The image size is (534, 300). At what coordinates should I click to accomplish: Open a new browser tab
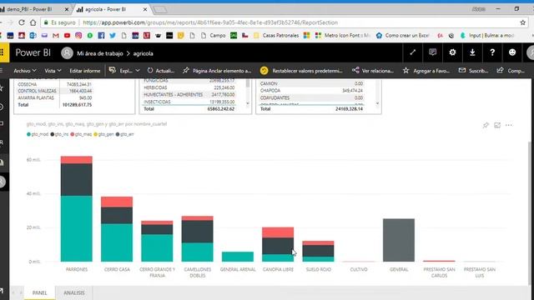point(160,9)
